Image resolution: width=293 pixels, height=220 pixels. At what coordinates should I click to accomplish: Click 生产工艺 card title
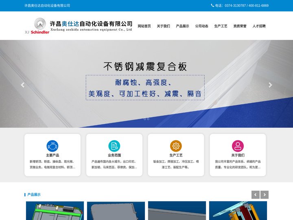(x=176, y=155)
